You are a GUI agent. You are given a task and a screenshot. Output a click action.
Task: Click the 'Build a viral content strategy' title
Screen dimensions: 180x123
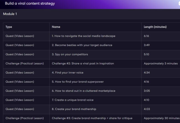tap(30, 4)
